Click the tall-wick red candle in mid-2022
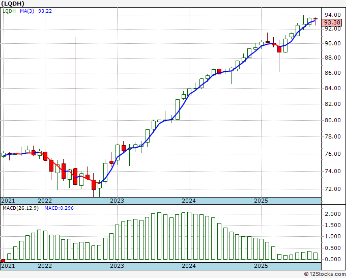 click(x=75, y=177)
